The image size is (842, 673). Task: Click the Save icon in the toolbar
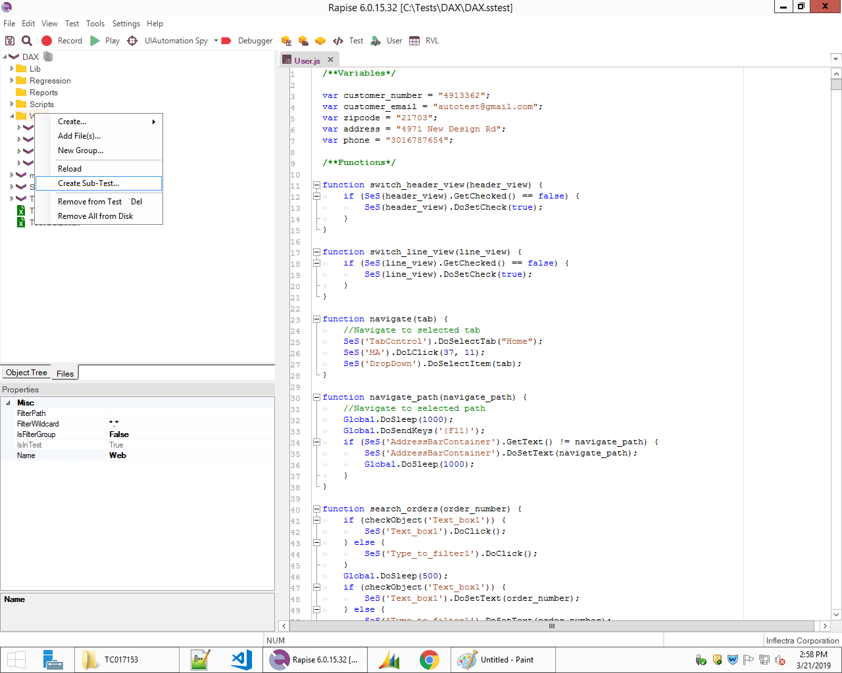coord(10,41)
